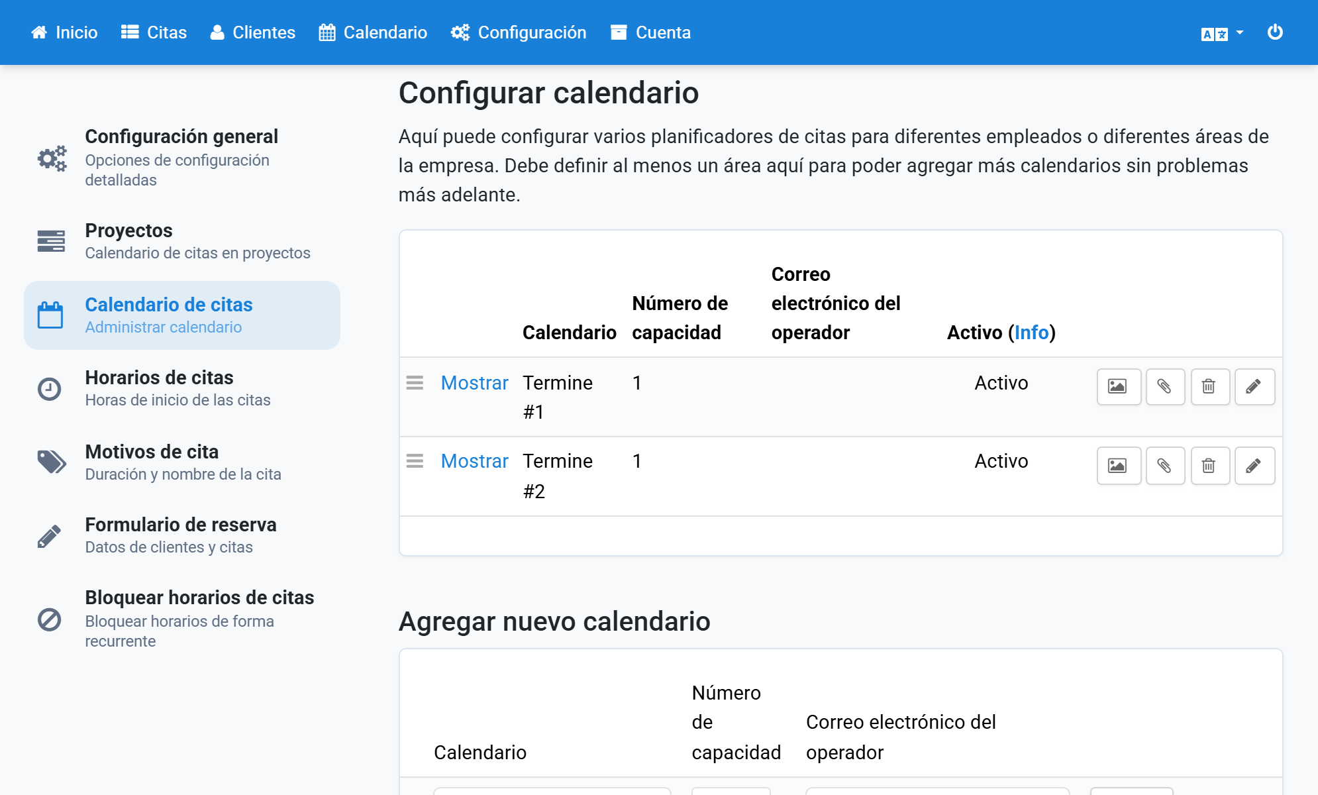
Task: Open Horarios de citas in the sidebar
Action: 182,388
